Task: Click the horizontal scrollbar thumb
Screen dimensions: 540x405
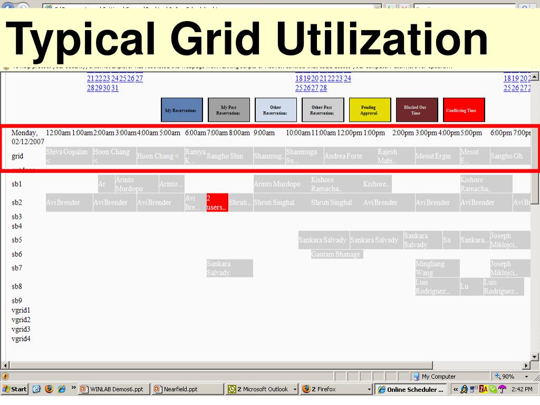Action: pos(221,365)
